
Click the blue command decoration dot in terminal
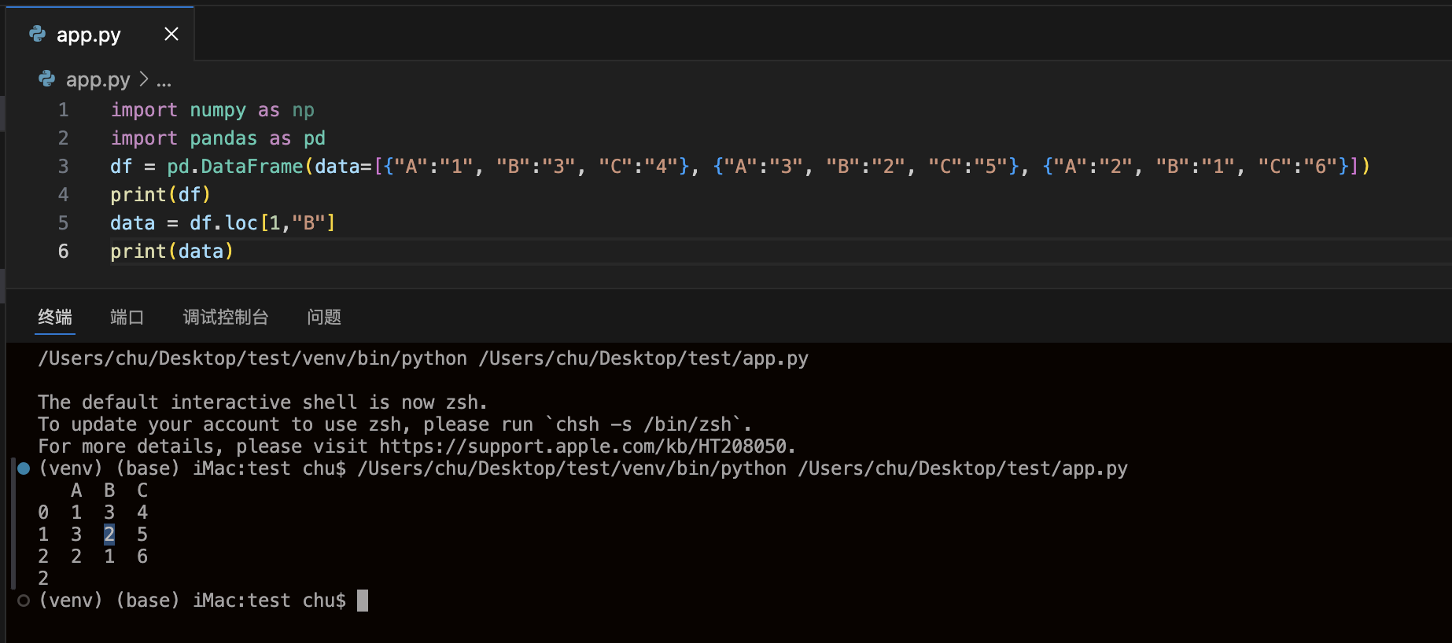(24, 468)
